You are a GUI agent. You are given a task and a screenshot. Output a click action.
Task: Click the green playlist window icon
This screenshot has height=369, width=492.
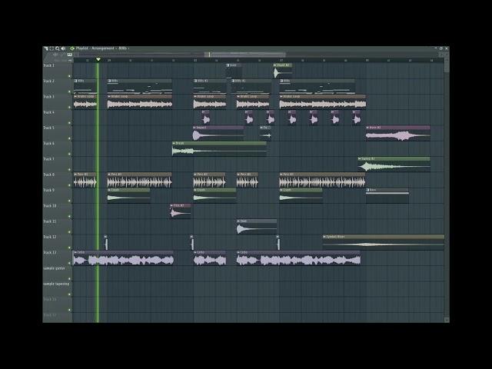click(72, 48)
